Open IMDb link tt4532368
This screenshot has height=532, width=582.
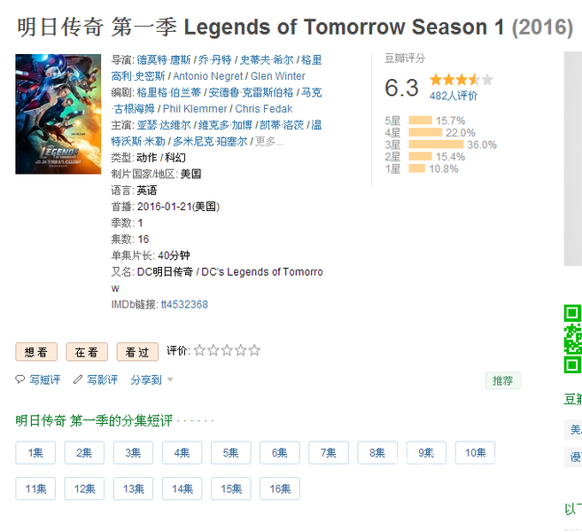coord(184,304)
